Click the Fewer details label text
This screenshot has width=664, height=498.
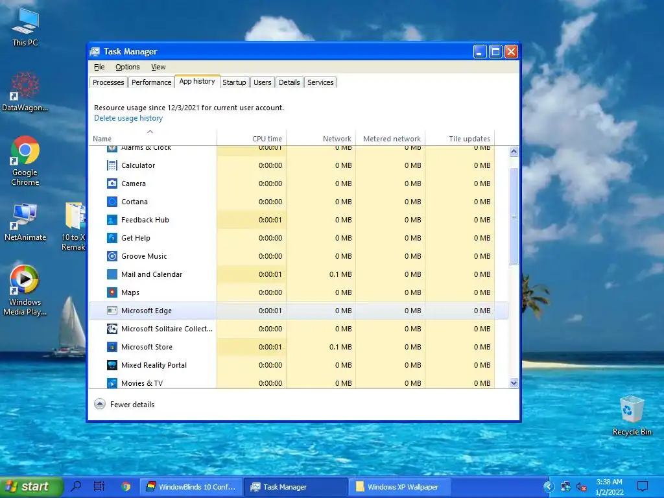click(x=132, y=405)
